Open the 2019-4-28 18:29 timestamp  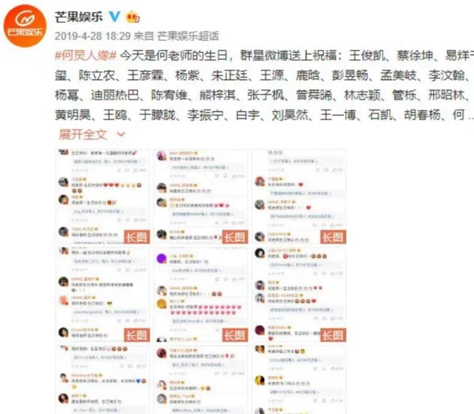click(x=93, y=36)
